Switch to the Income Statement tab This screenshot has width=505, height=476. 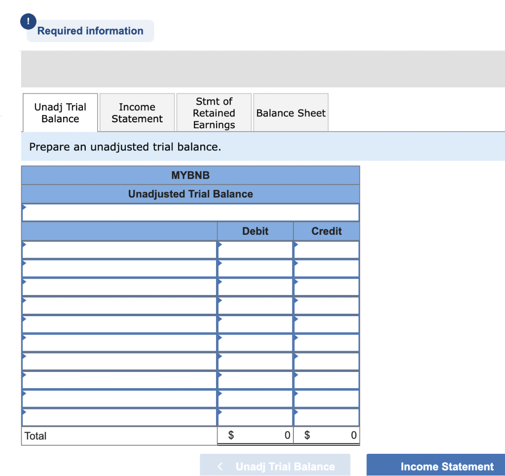(x=137, y=113)
